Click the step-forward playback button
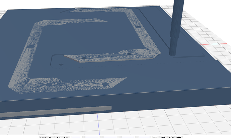231x138 pixels. pyautogui.click(x=59, y=137)
